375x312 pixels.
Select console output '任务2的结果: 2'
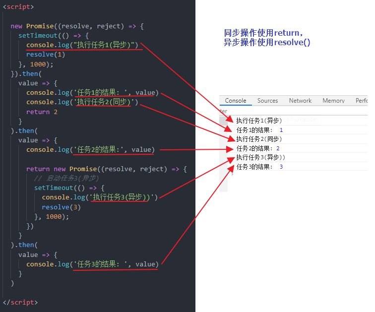(x=258, y=148)
